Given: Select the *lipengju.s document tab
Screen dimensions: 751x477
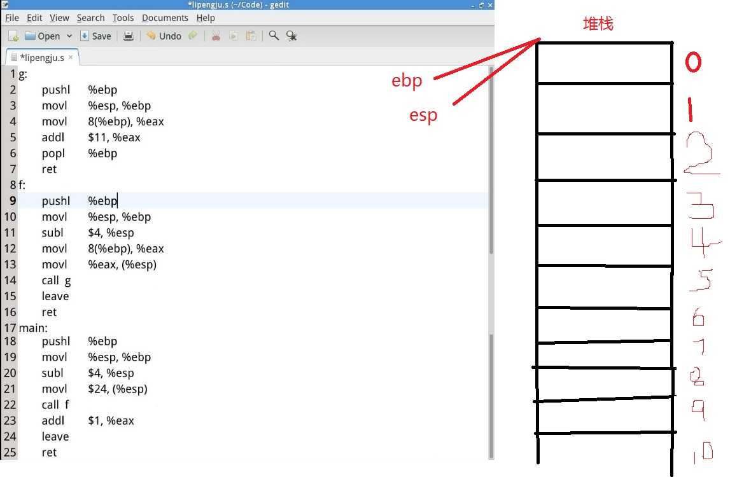Looking at the screenshot, I should (41, 57).
